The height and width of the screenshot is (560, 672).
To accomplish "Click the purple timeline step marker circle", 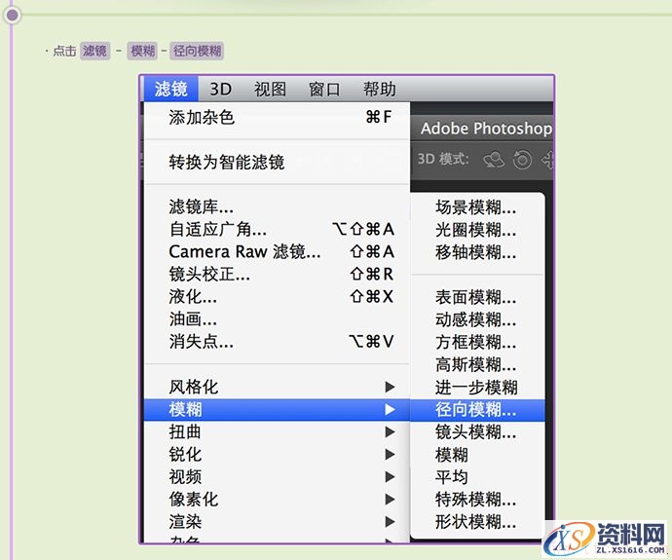I will pos(12,15).
